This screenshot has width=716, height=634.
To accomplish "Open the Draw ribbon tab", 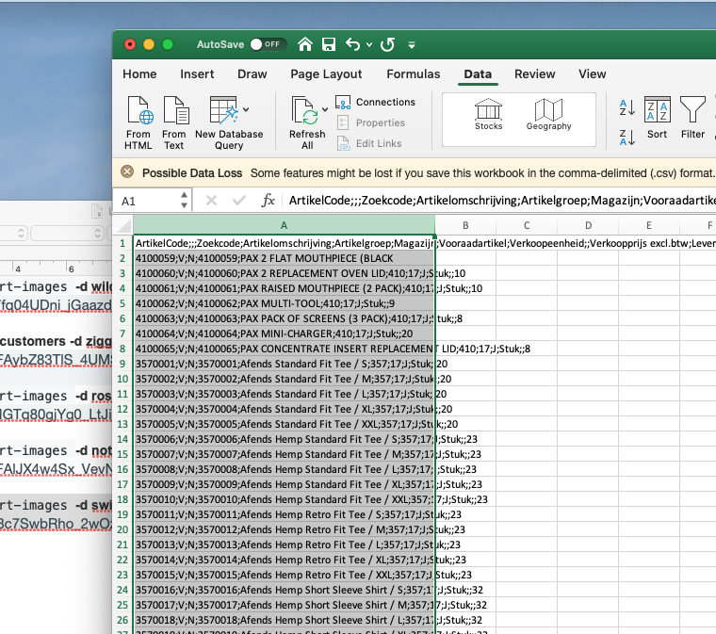I will pos(252,73).
